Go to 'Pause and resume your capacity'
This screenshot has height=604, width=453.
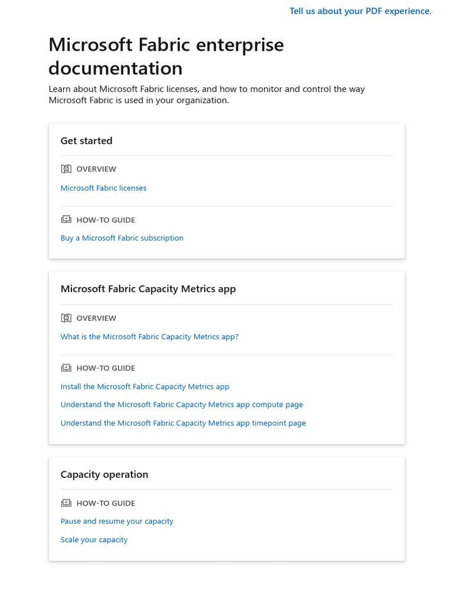click(x=117, y=521)
